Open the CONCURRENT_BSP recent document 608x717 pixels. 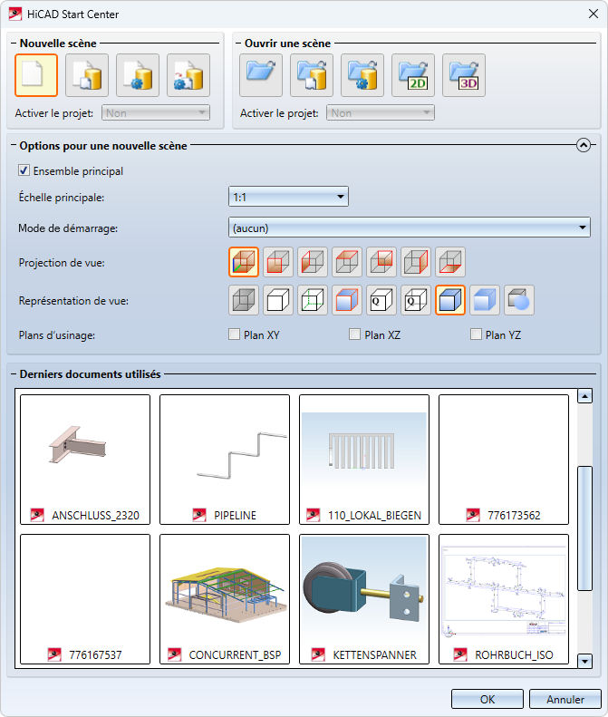pos(225,599)
